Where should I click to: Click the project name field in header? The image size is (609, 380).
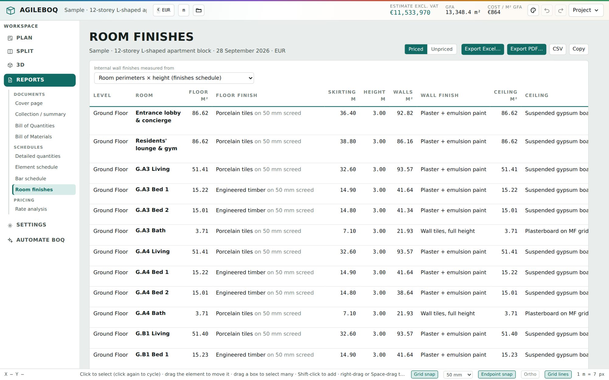[x=105, y=10]
